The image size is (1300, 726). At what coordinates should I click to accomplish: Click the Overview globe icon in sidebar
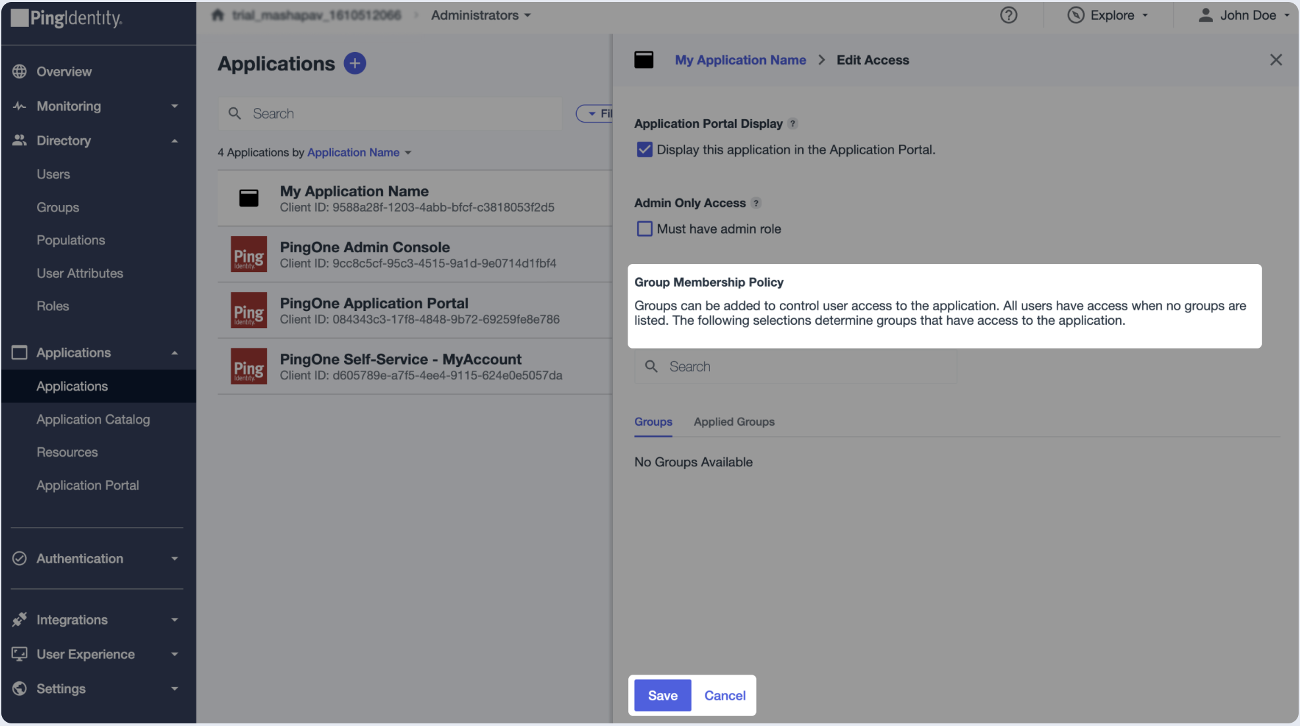[20, 71]
